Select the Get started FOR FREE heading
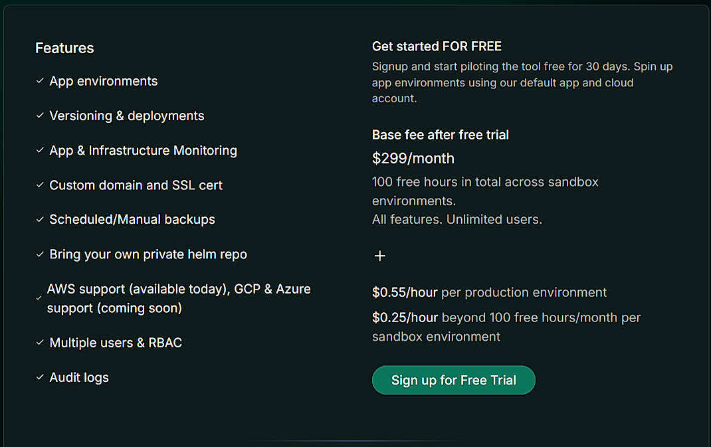Image resolution: width=711 pixels, height=447 pixels. (x=437, y=46)
